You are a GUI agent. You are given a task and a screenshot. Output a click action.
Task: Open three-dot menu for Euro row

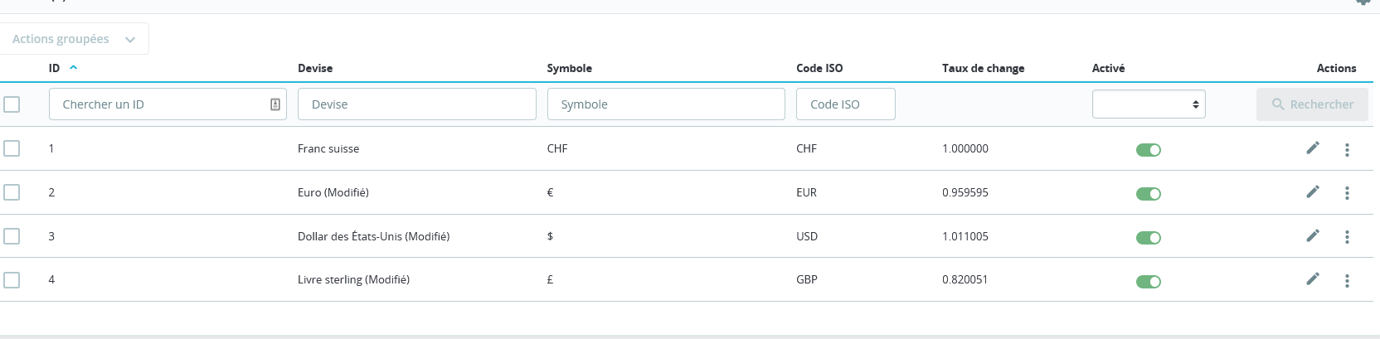1347,193
